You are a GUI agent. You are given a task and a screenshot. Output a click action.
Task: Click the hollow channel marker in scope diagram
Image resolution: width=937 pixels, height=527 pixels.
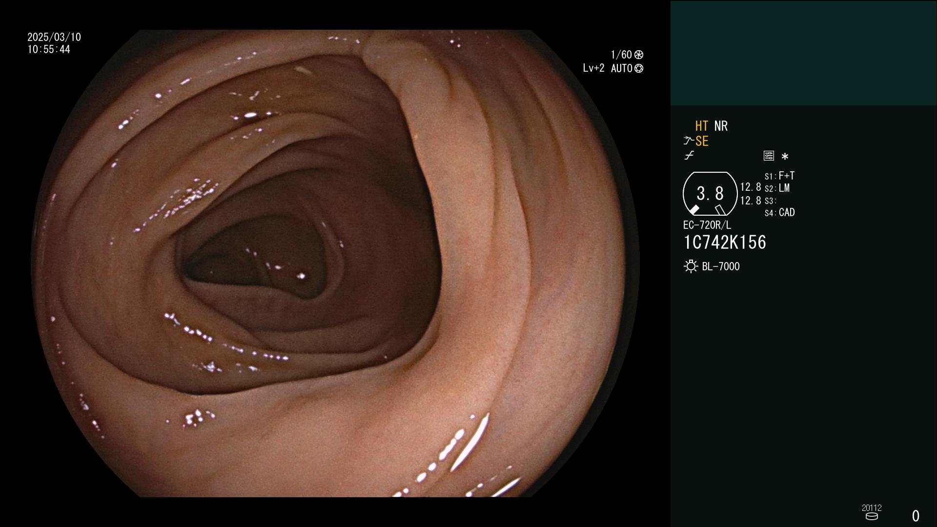coord(720,210)
